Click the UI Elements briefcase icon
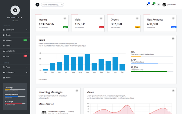 4,72
